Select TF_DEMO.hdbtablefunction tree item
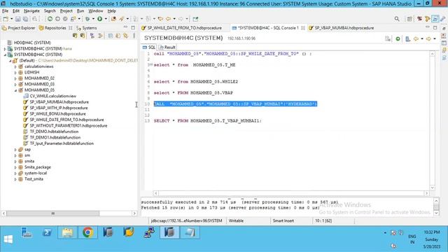 (54, 132)
